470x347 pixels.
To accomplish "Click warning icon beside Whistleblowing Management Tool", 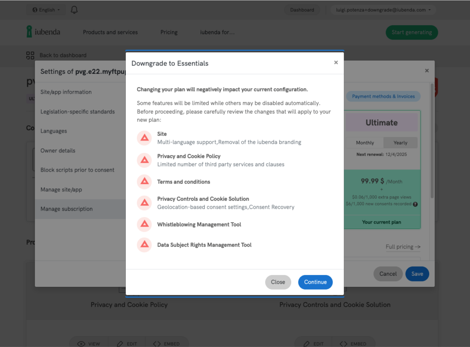I will coord(145,224).
